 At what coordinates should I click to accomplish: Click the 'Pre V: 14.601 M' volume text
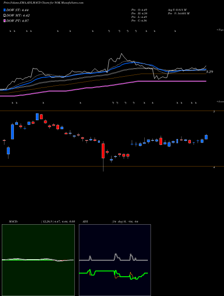[178, 13]
